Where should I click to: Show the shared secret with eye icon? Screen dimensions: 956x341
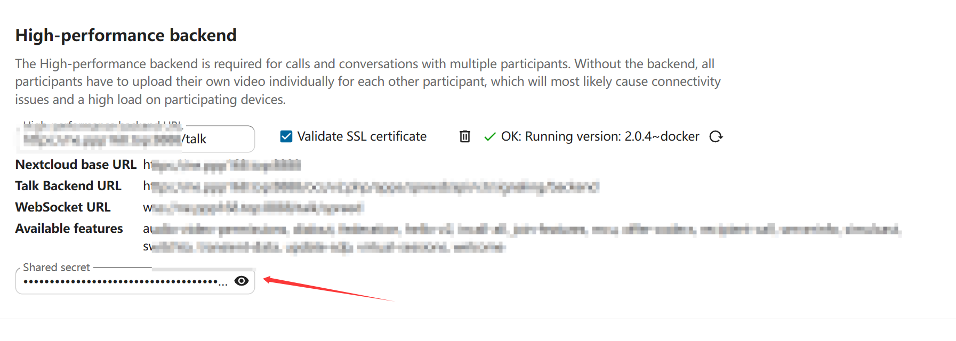242,281
